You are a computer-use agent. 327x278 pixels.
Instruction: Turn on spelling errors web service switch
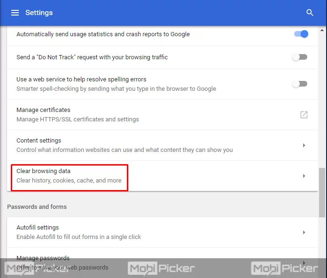point(300,84)
